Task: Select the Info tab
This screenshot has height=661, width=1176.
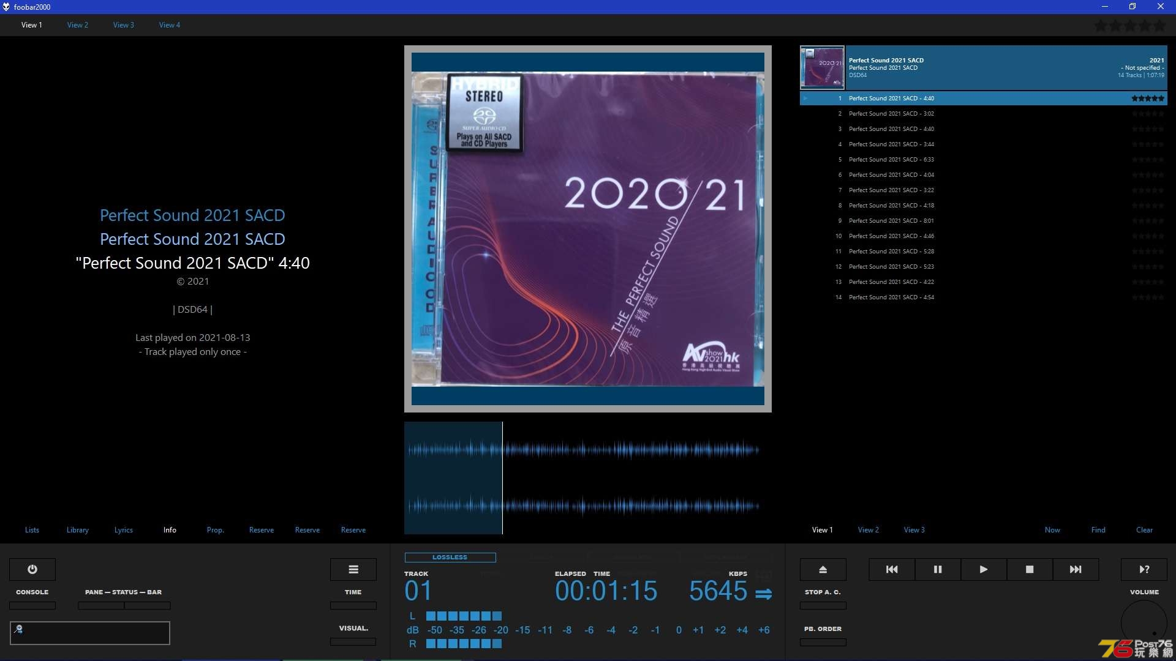Action: 170,530
